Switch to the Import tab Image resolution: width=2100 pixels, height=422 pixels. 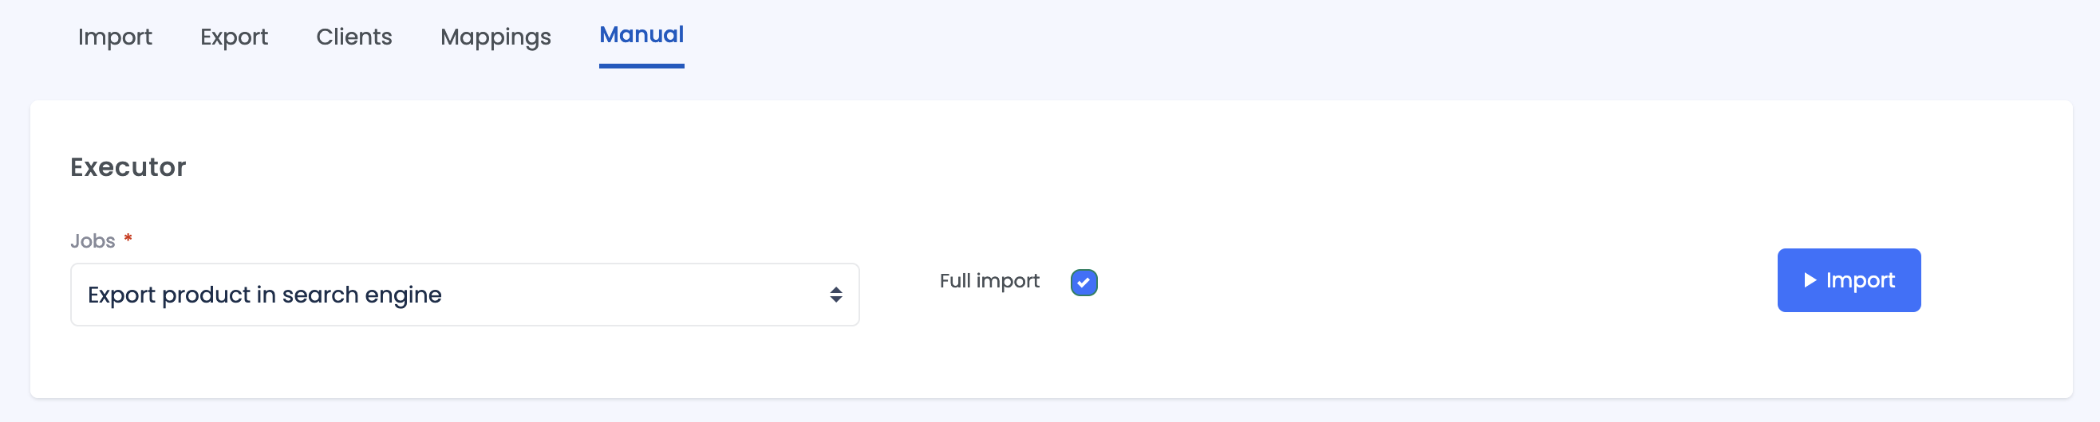click(x=115, y=37)
